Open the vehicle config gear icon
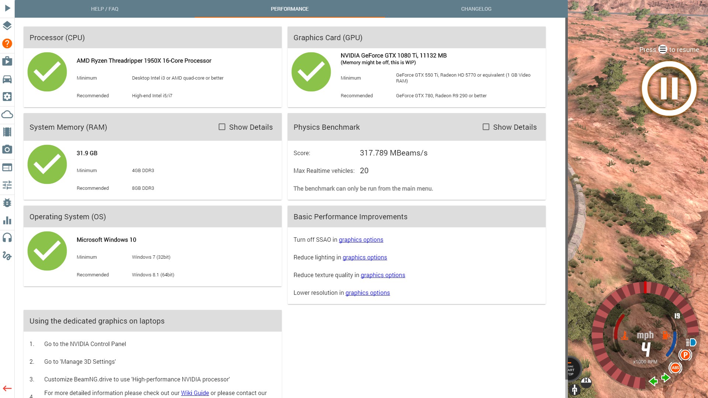 [7, 97]
